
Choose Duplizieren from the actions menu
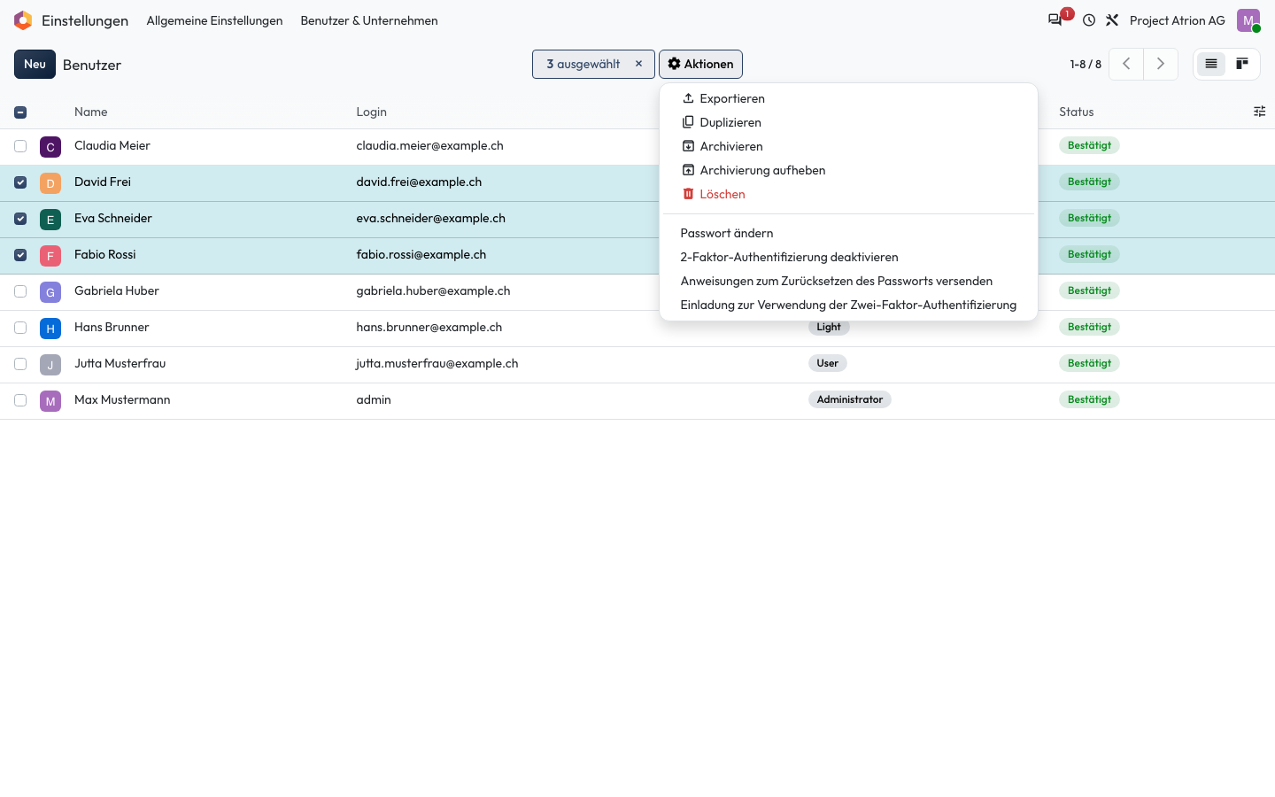pos(848,122)
